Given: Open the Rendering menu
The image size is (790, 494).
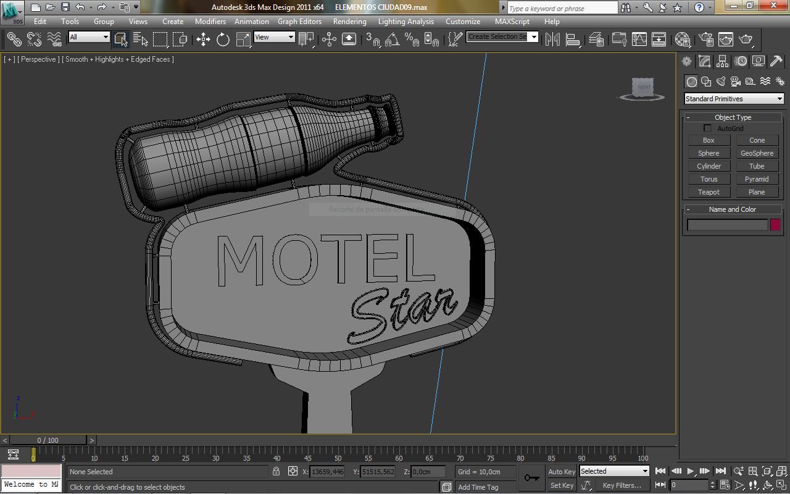Looking at the screenshot, I should pyautogui.click(x=349, y=21).
